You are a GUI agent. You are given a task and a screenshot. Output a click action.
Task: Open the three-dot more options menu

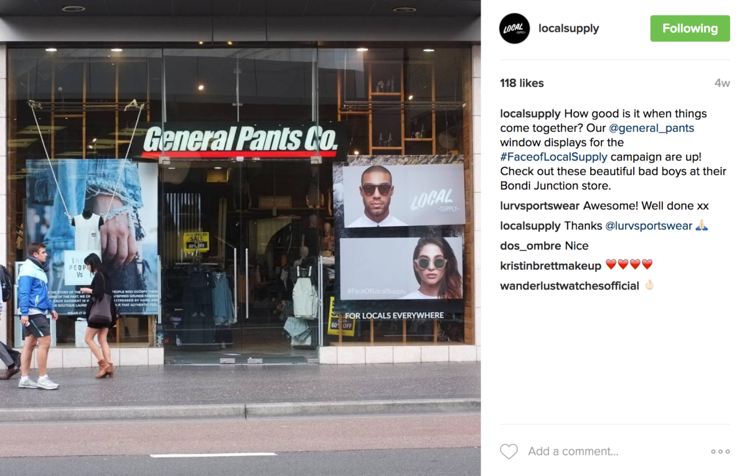coord(720,452)
